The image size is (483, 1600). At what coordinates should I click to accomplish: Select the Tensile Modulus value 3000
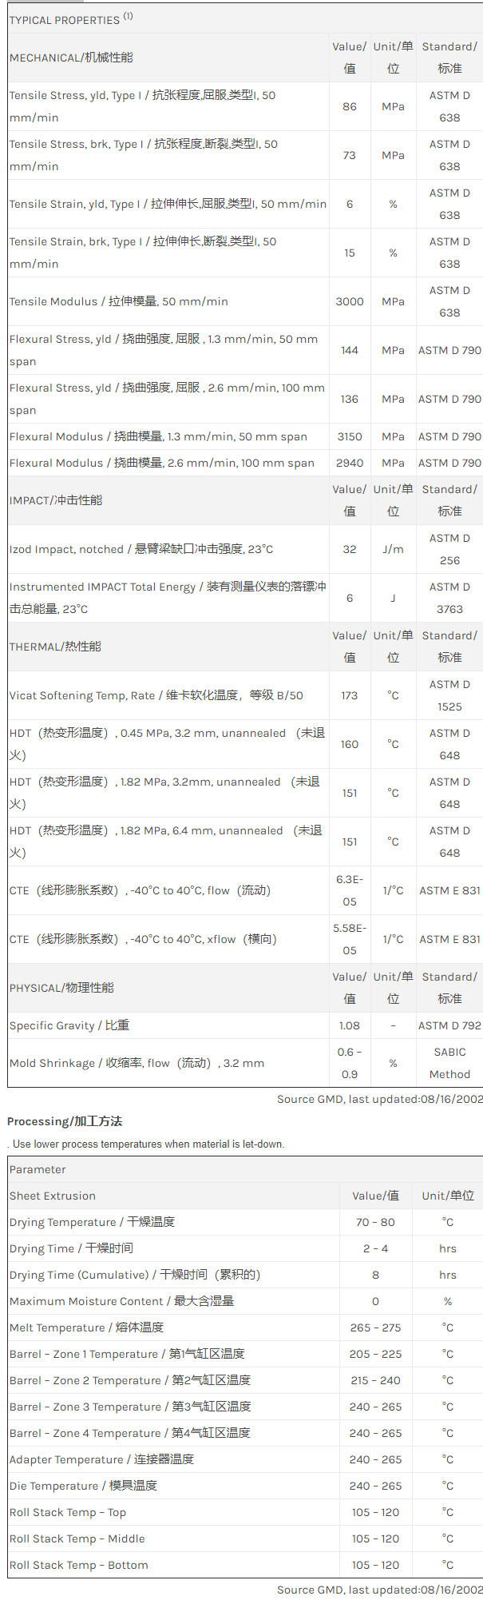[350, 301]
